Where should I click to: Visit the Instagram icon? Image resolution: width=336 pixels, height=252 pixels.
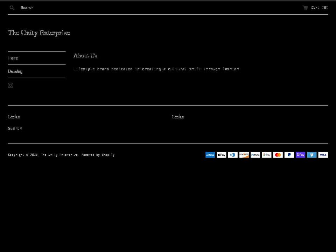point(10,85)
